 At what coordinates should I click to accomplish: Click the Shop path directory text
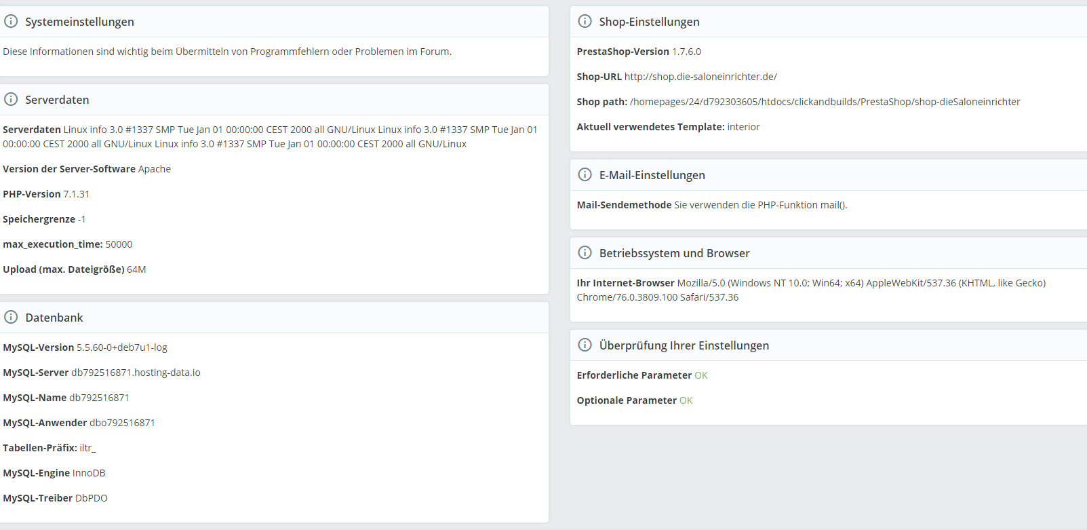point(825,102)
